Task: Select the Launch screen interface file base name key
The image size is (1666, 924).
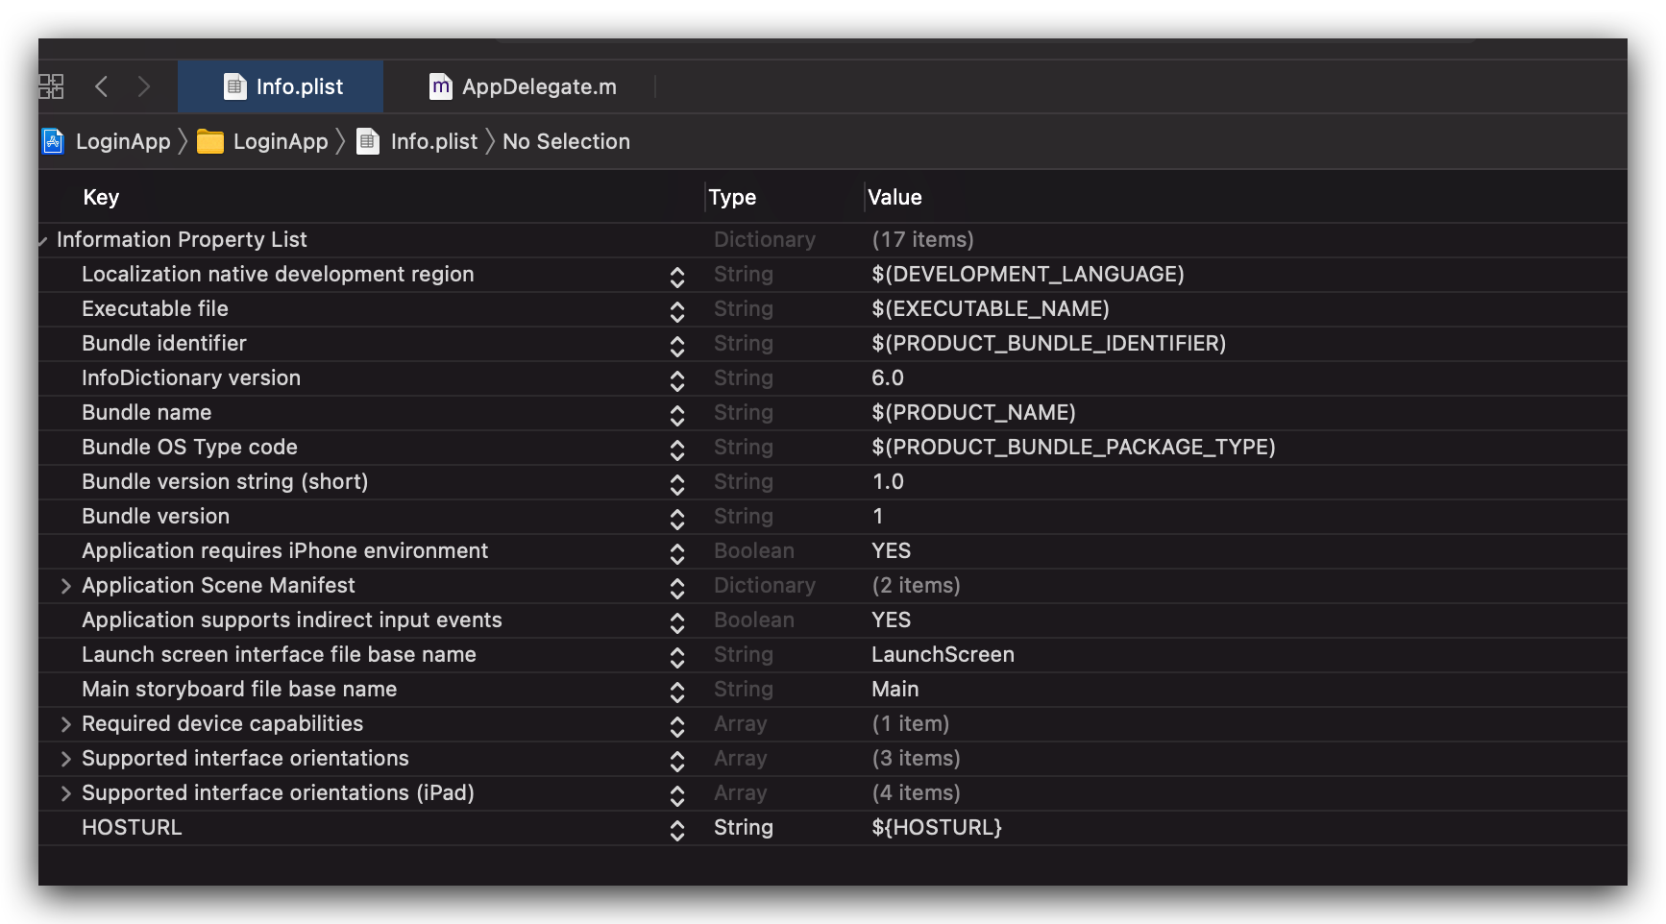Action: point(279,654)
